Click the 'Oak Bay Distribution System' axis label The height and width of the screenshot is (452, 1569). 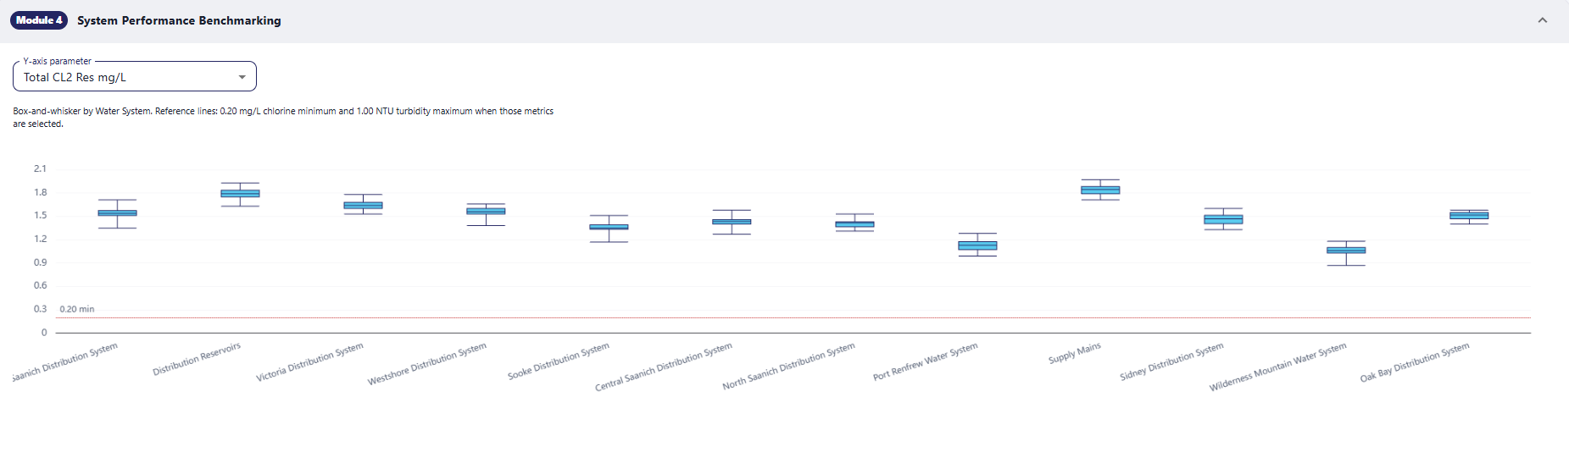(x=1415, y=362)
